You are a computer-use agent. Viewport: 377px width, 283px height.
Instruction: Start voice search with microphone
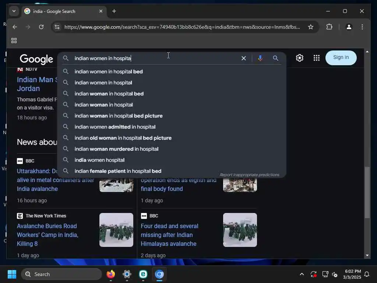pos(260,58)
